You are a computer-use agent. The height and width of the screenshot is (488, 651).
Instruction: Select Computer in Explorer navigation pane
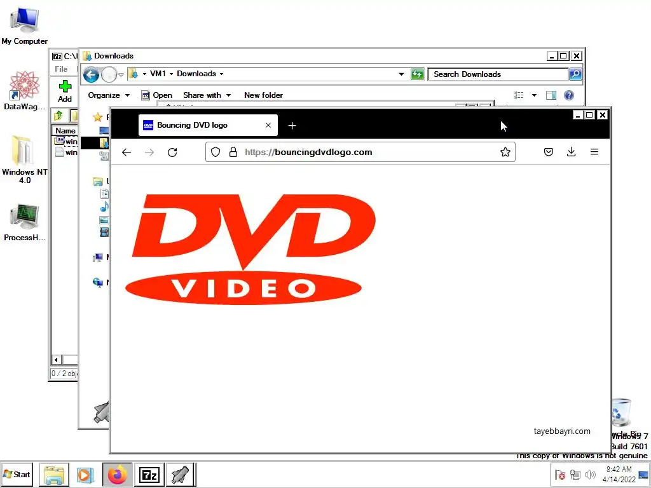98,257
